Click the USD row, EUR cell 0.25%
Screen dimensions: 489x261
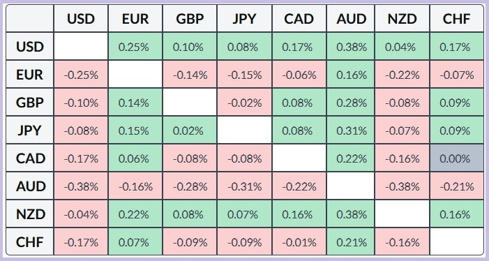coord(135,47)
